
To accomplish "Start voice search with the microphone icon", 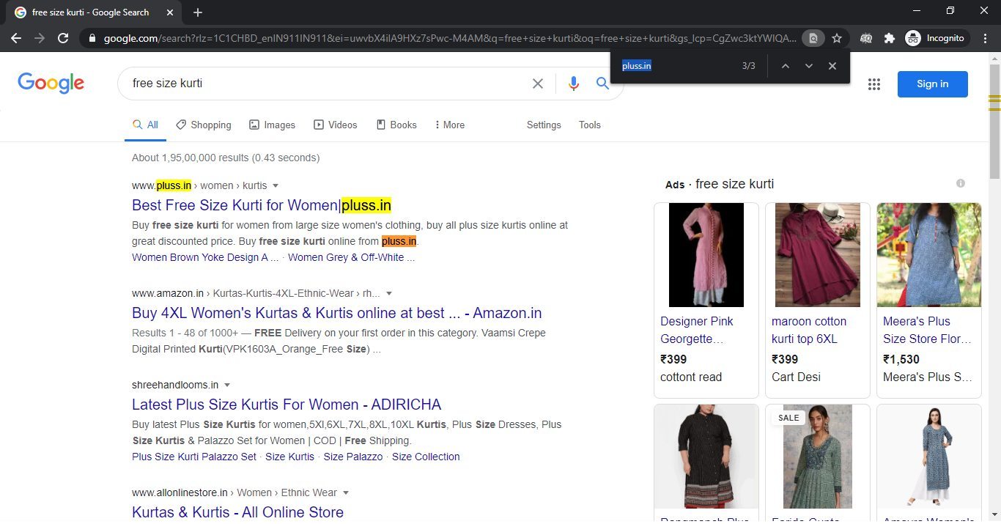I will [573, 84].
